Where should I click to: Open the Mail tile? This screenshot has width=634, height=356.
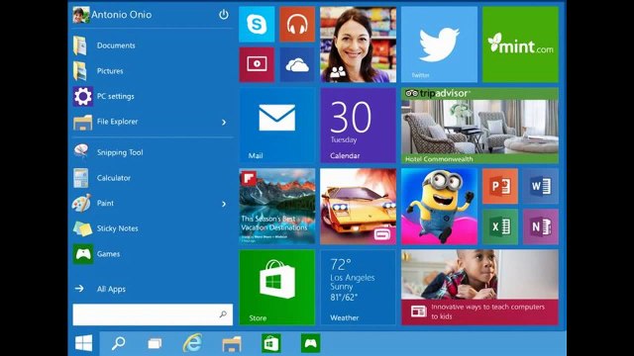(x=277, y=126)
